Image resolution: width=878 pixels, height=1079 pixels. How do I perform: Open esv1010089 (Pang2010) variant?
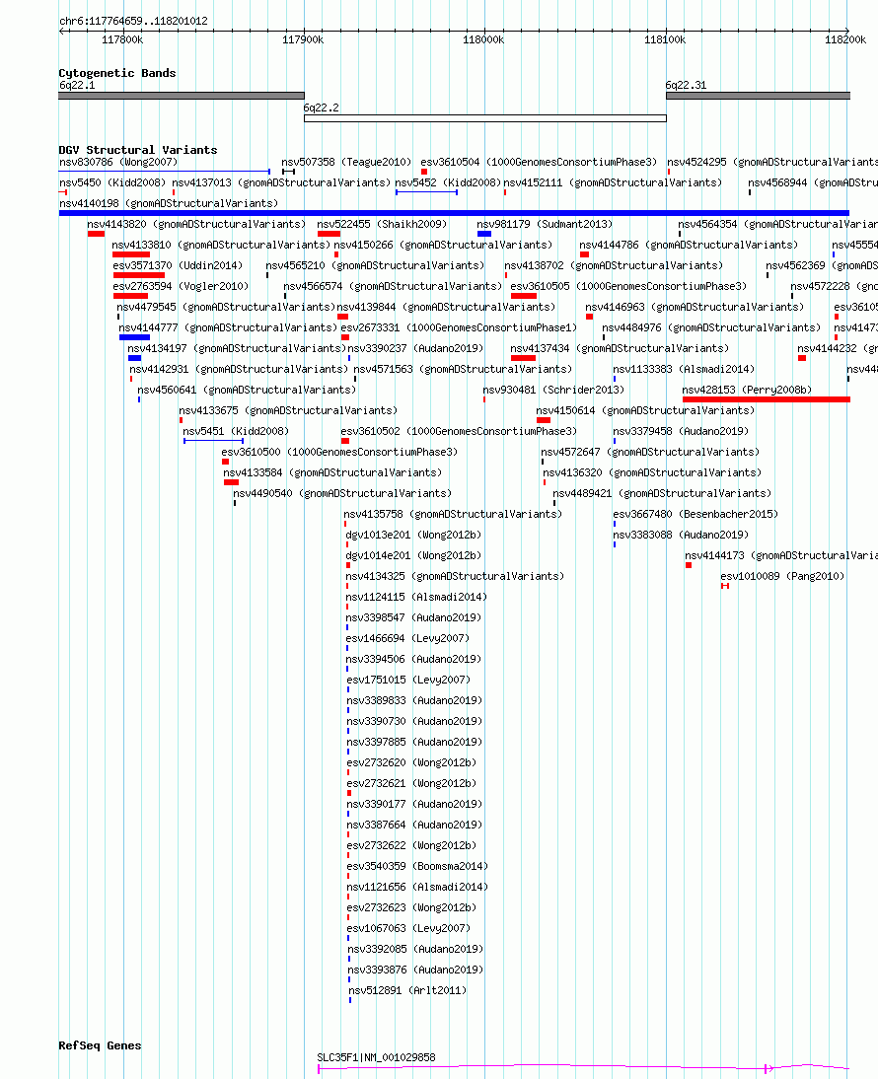(782, 577)
